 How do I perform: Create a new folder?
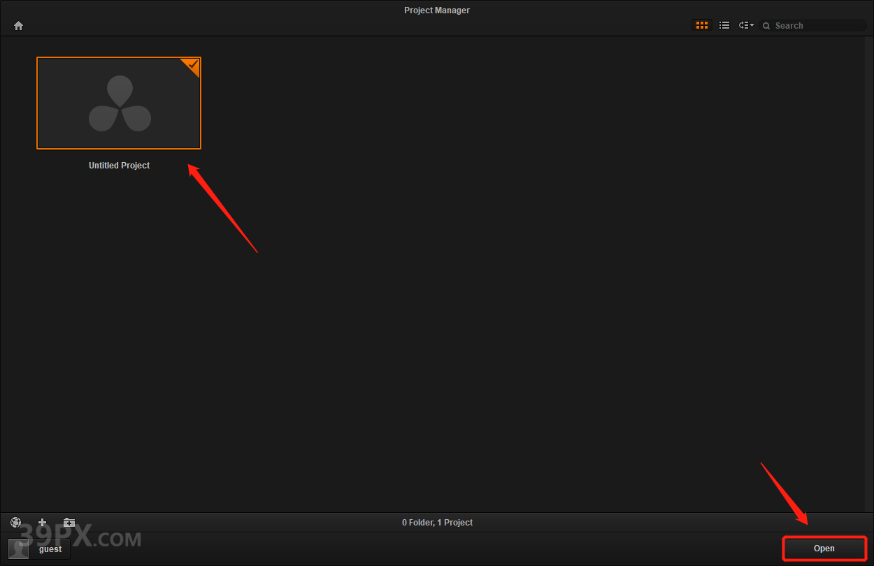click(69, 523)
